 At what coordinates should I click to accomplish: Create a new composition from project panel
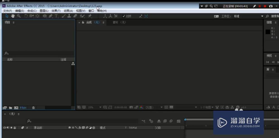click(16, 108)
